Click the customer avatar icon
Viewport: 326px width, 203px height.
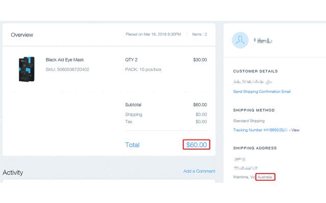click(x=241, y=40)
